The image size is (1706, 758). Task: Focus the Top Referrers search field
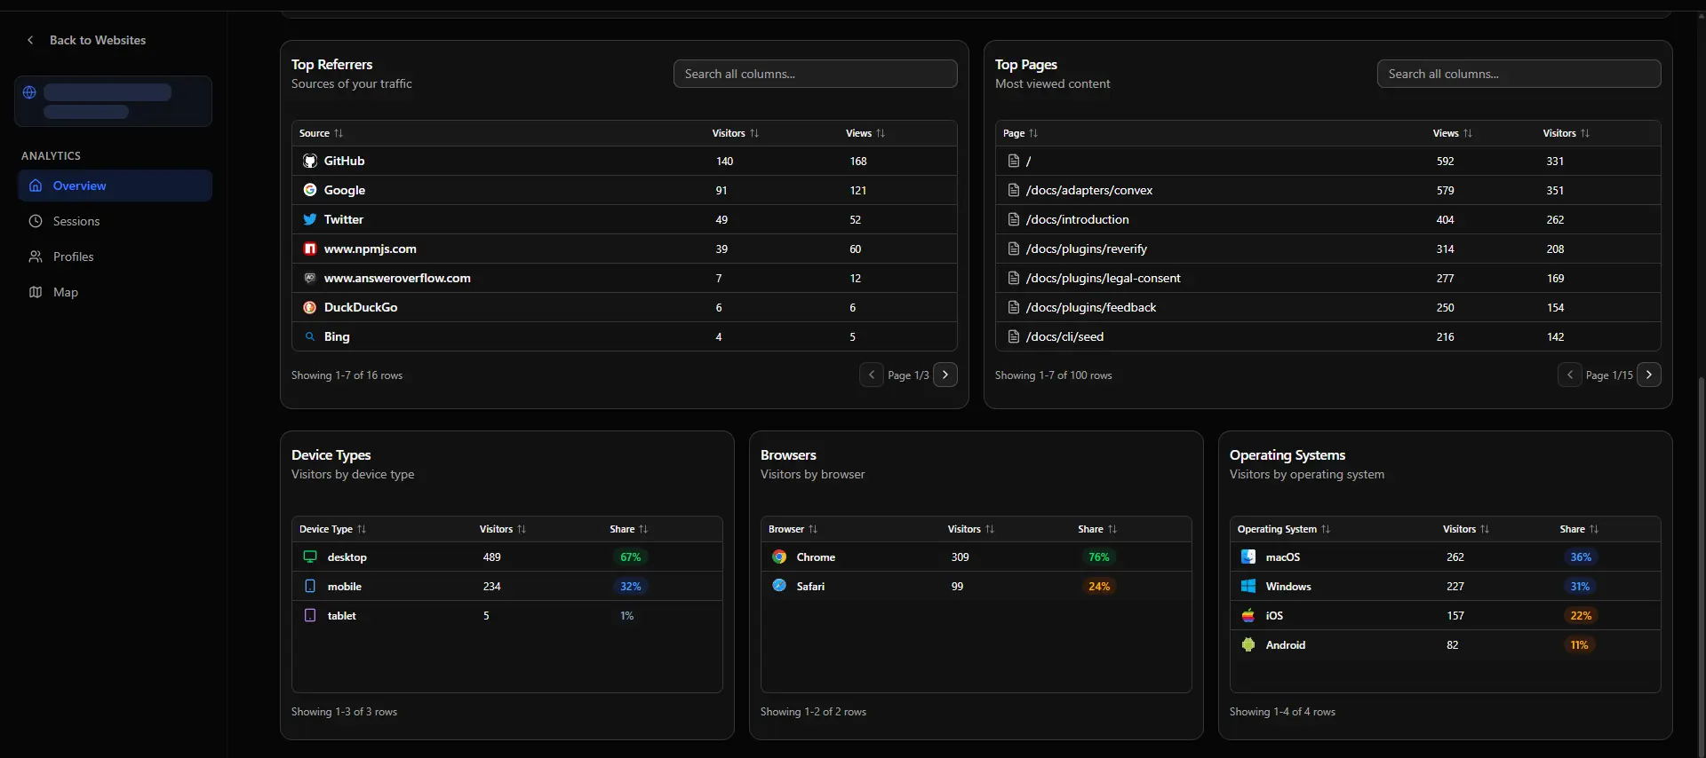click(x=815, y=74)
